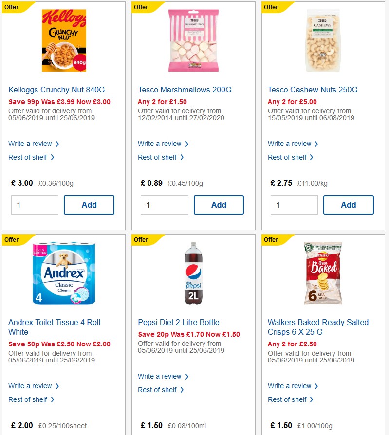The width and height of the screenshot is (389, 435).
Task: Add the Andrex Toilet Tissue to basket
Action: [89, 433]
